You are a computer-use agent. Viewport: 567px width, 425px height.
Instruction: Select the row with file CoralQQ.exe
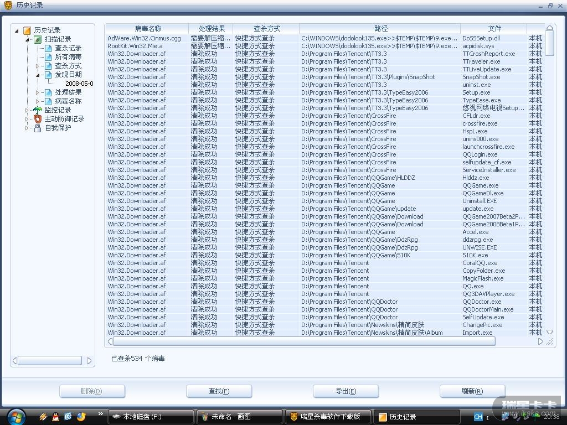[x=324, y=263]
